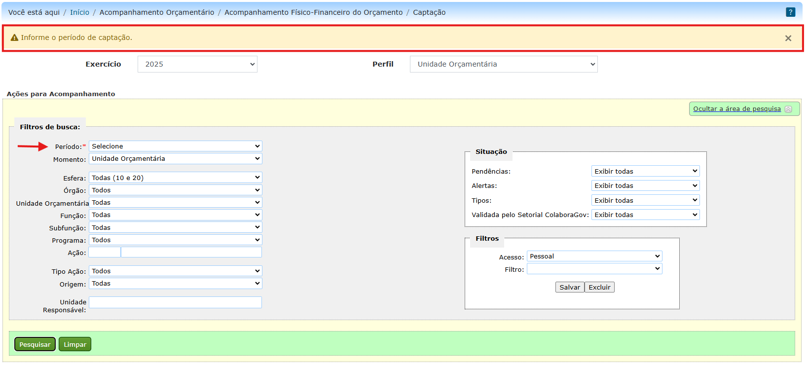This screenshot has height=366, width=808.
Task: Click the Salvar filter button
Action: click(570, 288)
